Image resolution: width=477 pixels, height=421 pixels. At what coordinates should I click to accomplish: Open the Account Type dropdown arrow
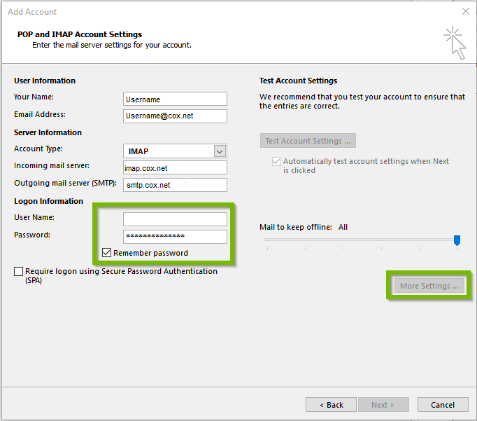(x=220, y=151)
